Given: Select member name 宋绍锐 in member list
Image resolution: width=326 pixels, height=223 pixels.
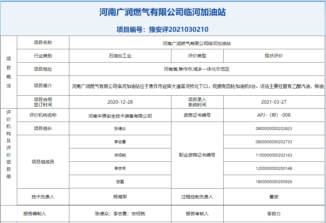Looking at the screenshot, I should click(x=120, y=155).
